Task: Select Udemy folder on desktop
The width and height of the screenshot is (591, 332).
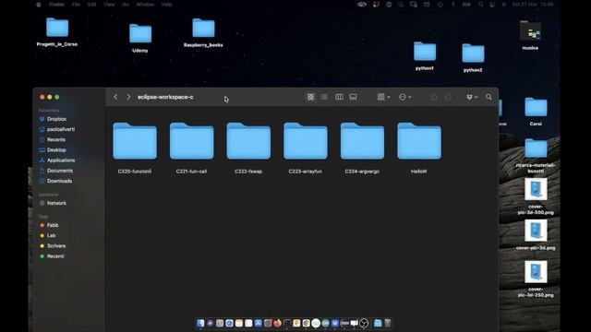Action: [140, 34]
